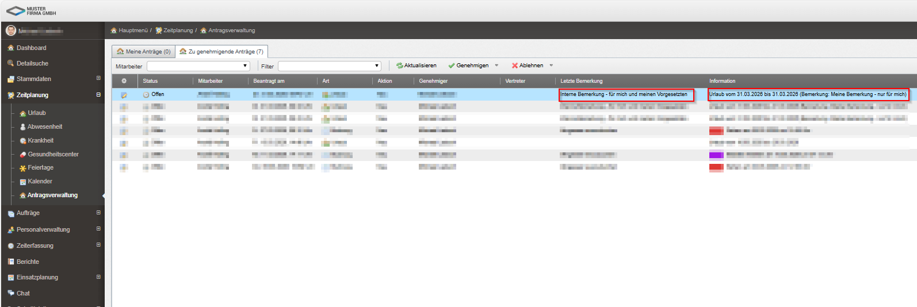Viewport: 917px width, 307px height.
Task: Open the Genehmigen dropdown arrow
Action: [x=496, y=66]
